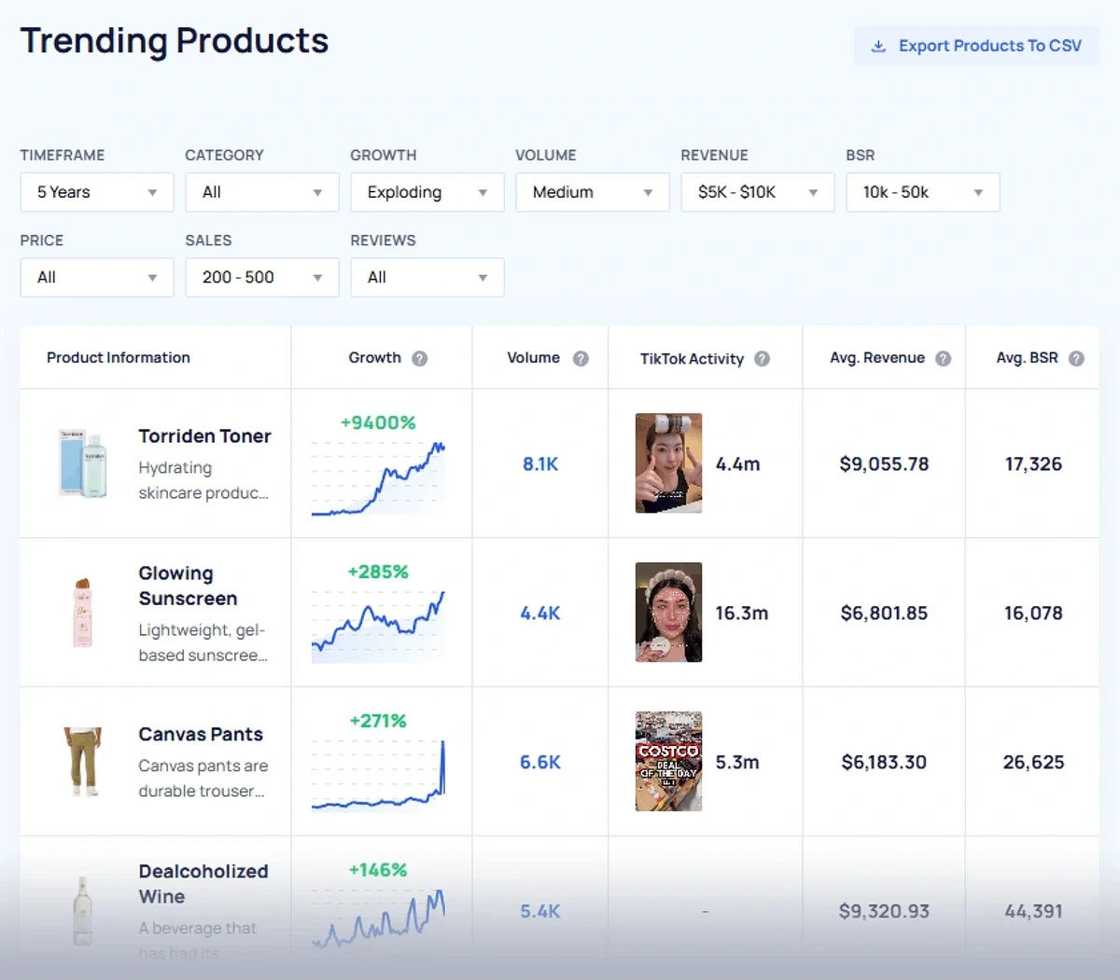Open the Avg. BSR help icon

point(1075,357)
